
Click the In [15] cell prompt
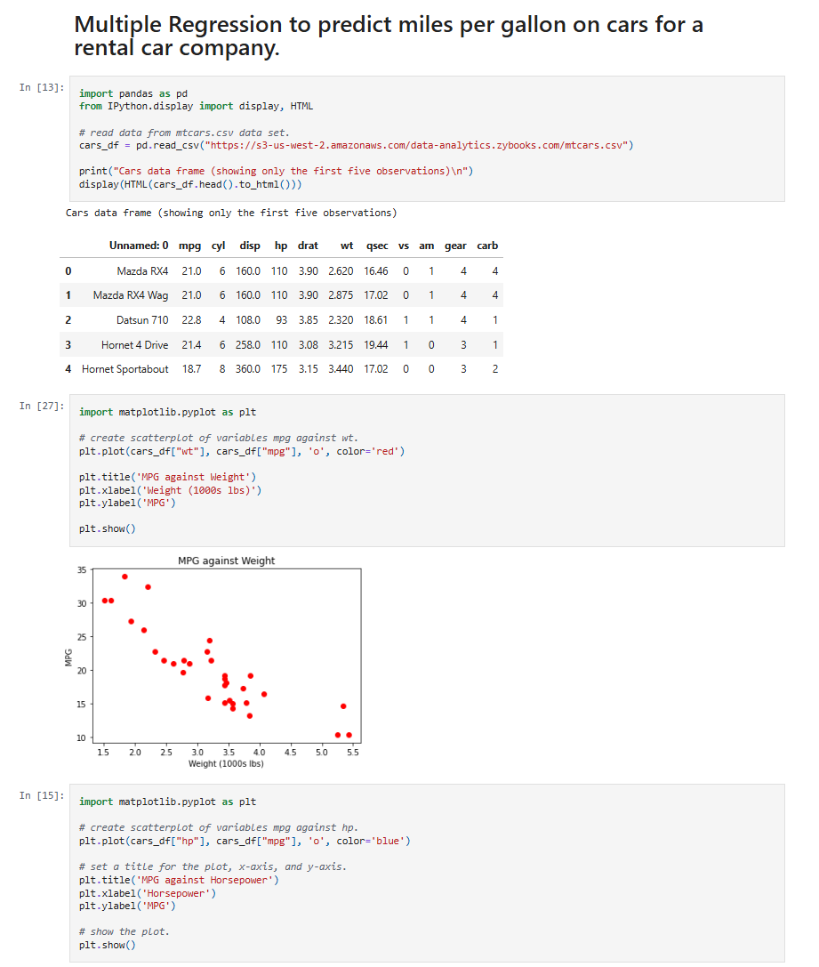41,795
